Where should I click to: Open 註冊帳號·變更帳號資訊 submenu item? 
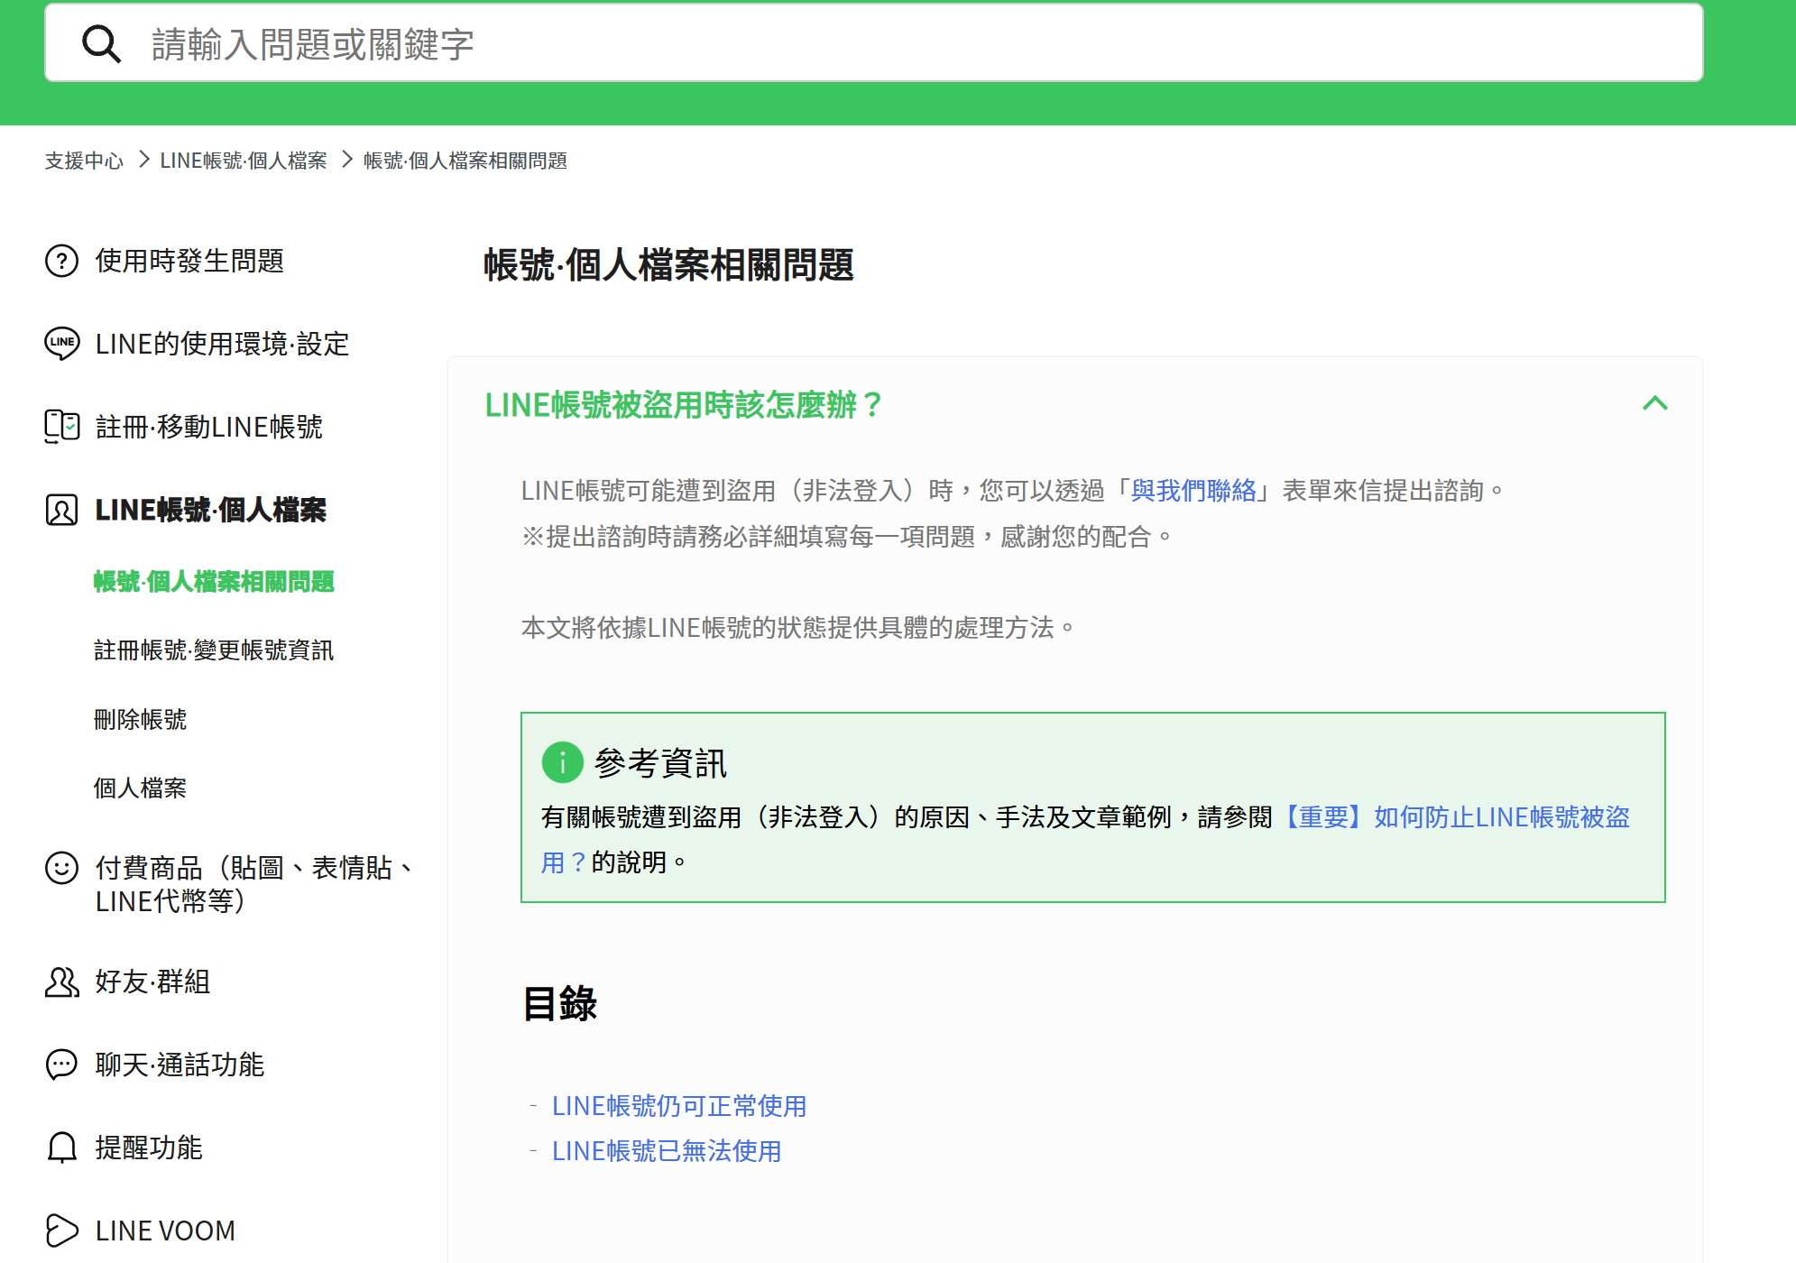pyautogui.click(x=214, y=650)
